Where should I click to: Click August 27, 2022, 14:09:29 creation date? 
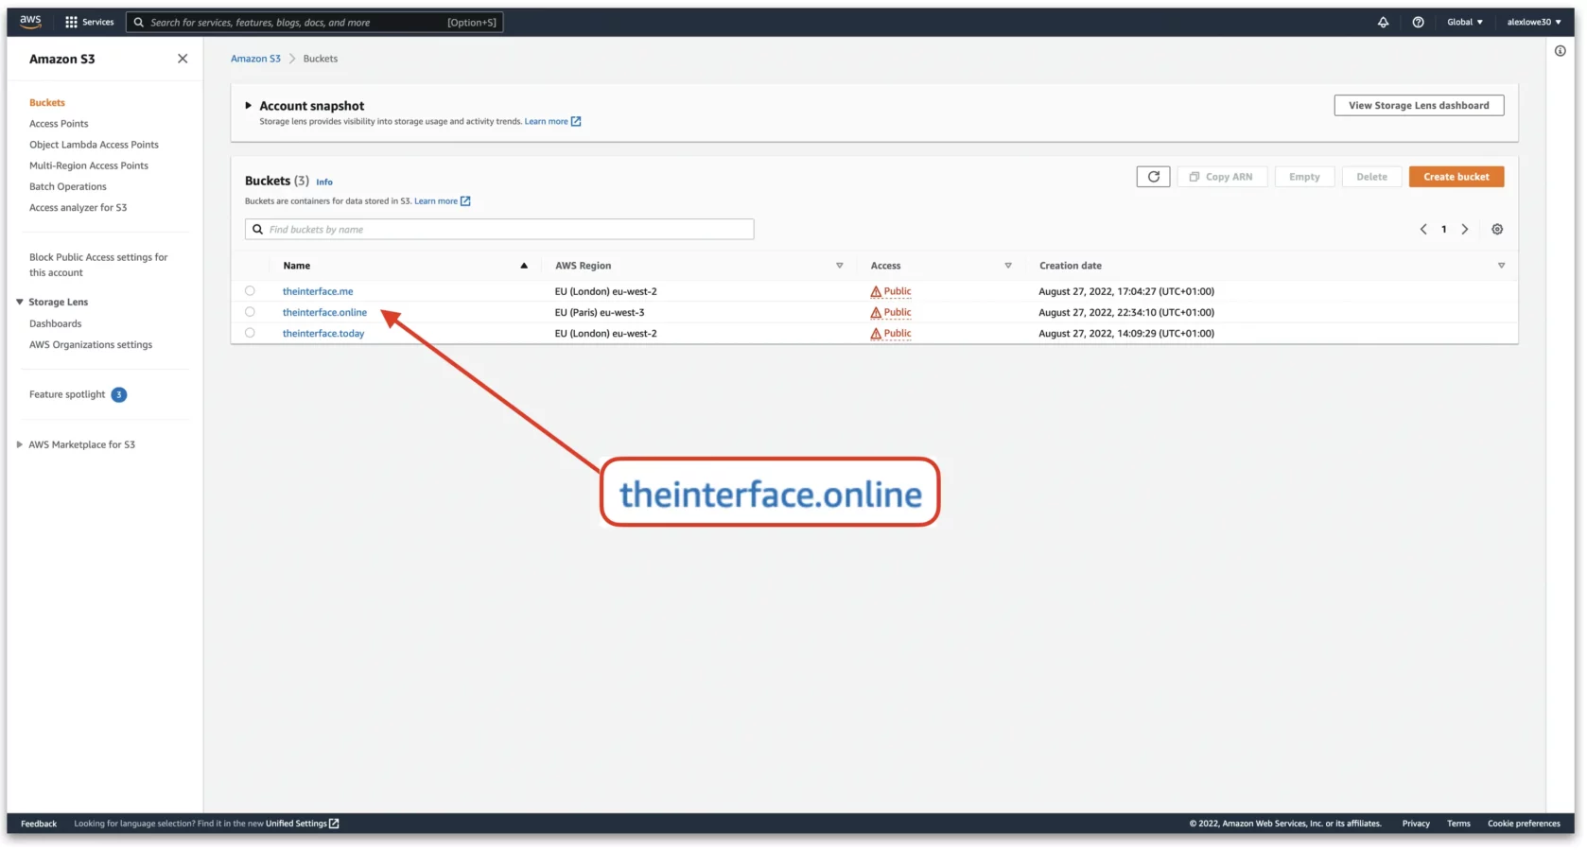(1126, 334)
